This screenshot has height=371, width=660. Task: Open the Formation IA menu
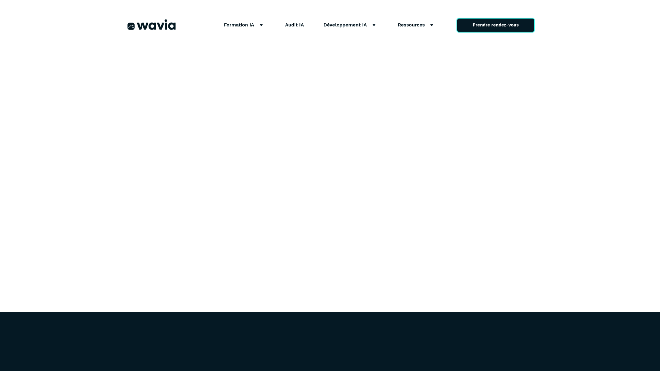pyautogui.click(x=239, y=25)
